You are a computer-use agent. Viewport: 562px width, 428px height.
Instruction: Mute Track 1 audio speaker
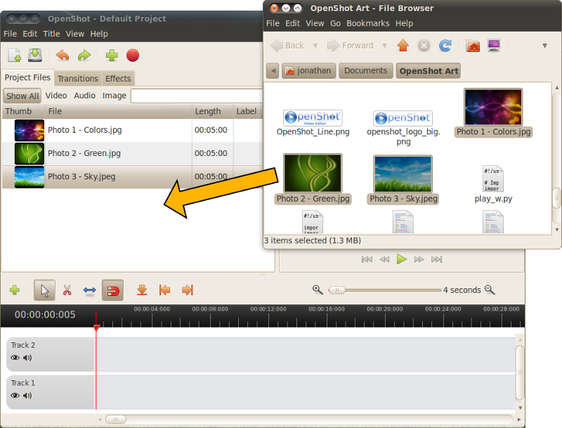[27, 396]
